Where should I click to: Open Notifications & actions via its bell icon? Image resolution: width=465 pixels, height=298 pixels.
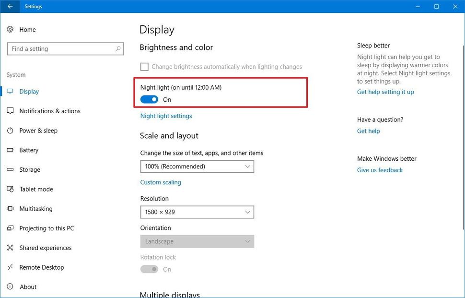tap(10, 111)
